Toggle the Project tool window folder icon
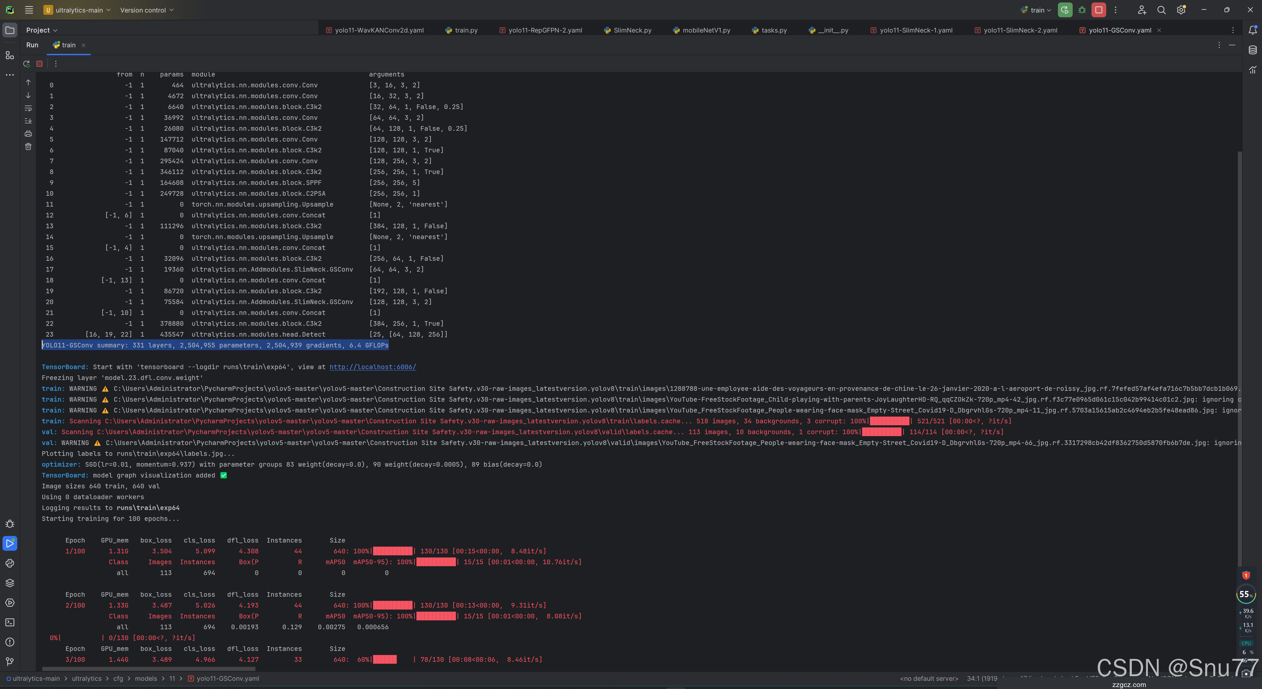Image resolution: width=1262 pixels, height=689 pixels. coord(10,30)
